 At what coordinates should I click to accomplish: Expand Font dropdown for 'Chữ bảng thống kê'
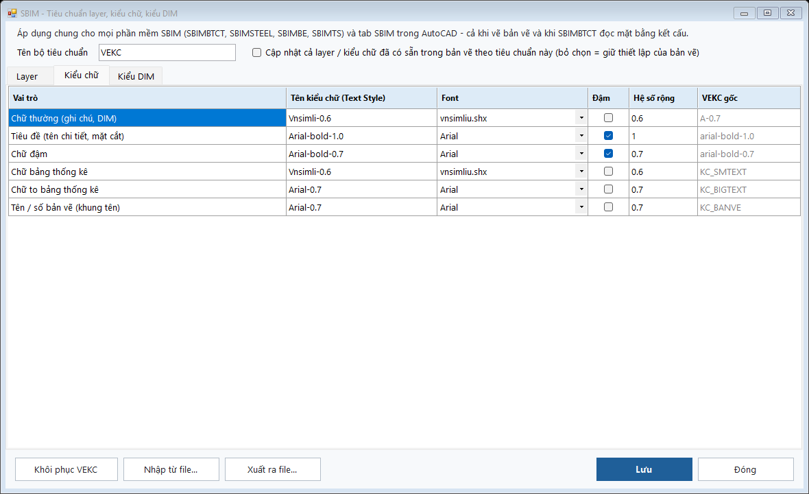[581, 172]
